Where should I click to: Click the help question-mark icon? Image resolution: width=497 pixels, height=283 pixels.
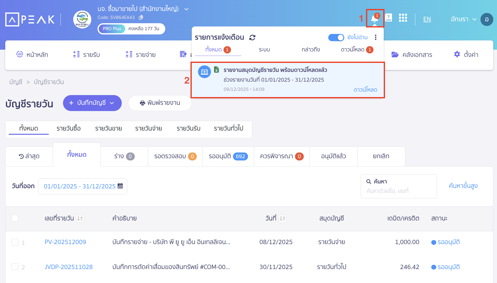tap(388, 18)
